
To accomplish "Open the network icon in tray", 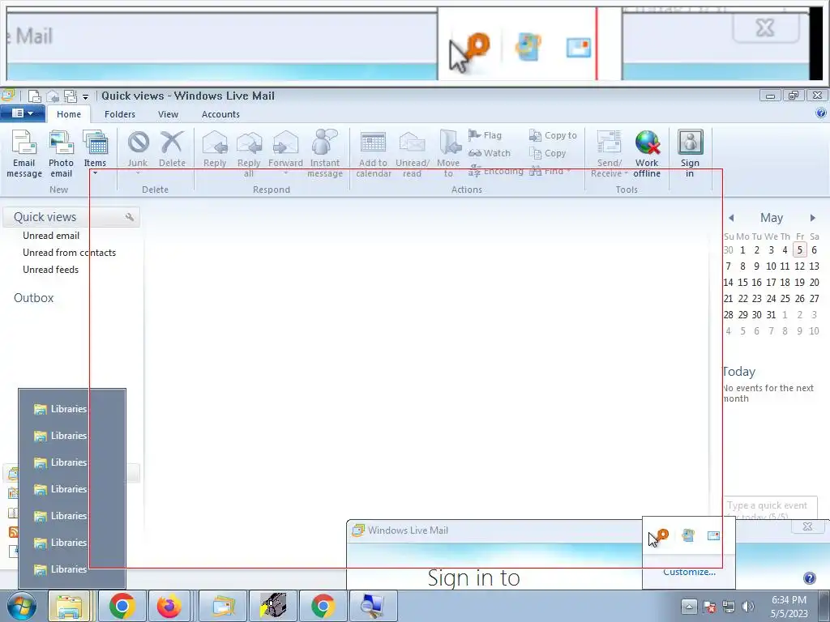I will point(729,606).
